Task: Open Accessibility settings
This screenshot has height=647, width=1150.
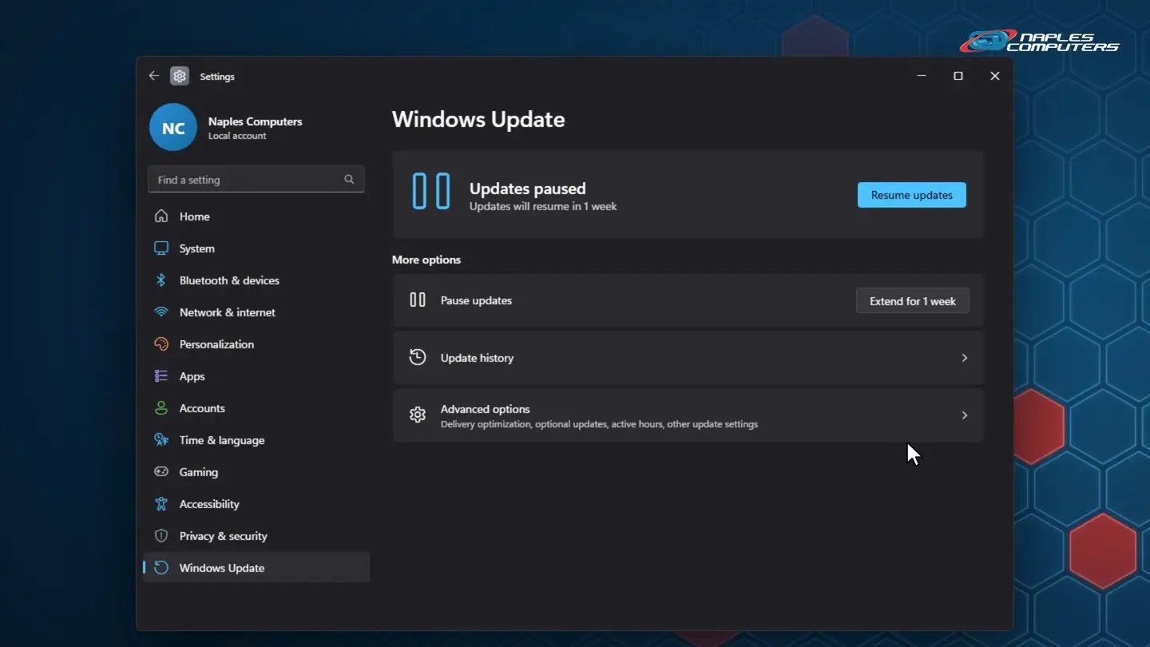Action: pos(256,504)
